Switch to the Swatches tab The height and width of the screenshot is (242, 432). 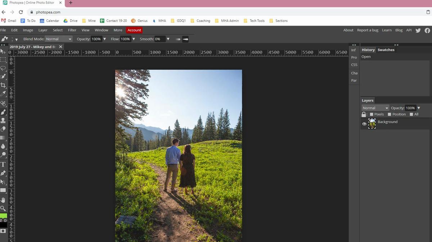click(x=386, y=50)
